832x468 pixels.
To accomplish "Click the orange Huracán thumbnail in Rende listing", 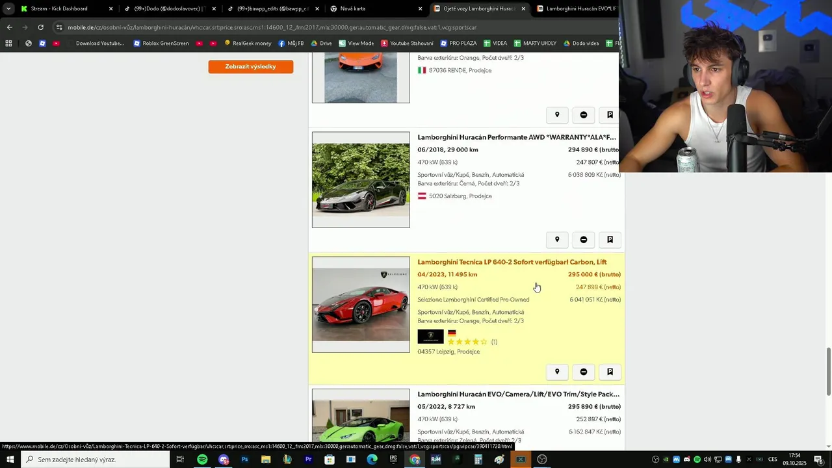I will tap(361, 79).
